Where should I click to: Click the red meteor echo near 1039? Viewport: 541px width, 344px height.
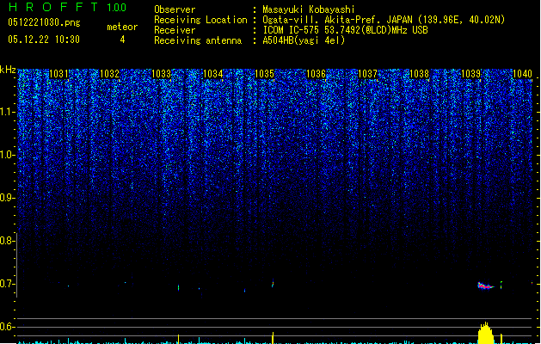(485, 286)
